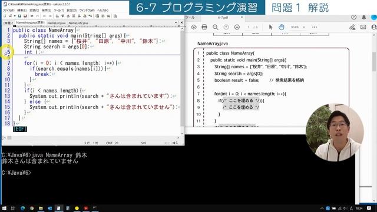Click the Redo icon in Sakura toolbar
Screen dimensions: 377x212
point(38,16)
